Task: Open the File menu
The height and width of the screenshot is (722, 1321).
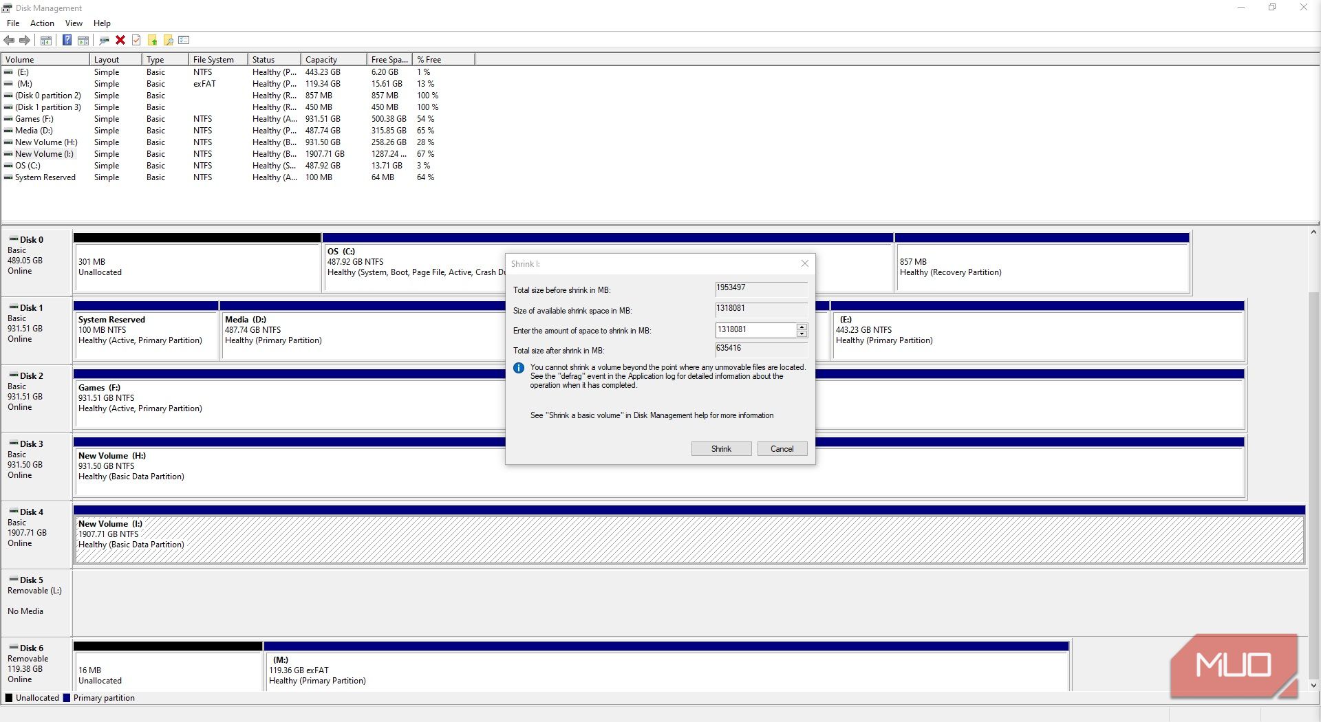Action: [x=13, y=23]
